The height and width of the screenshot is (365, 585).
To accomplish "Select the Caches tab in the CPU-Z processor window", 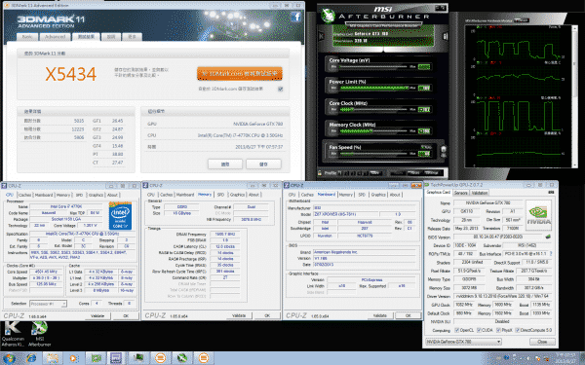I will point(24,195).
